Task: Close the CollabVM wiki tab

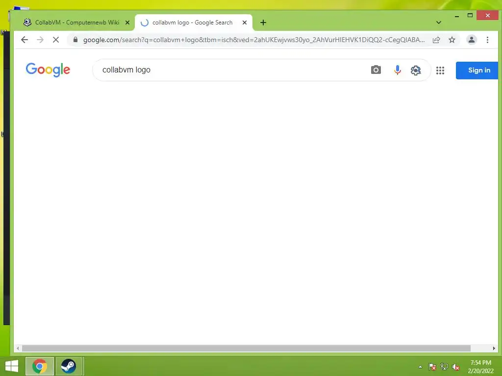Action: click(127, 23)
